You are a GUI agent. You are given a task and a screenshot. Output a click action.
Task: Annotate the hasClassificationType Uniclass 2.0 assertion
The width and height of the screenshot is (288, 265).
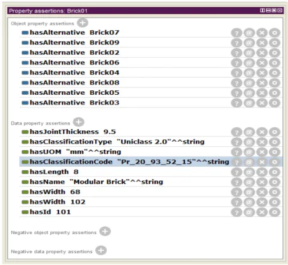pos(249,142)
